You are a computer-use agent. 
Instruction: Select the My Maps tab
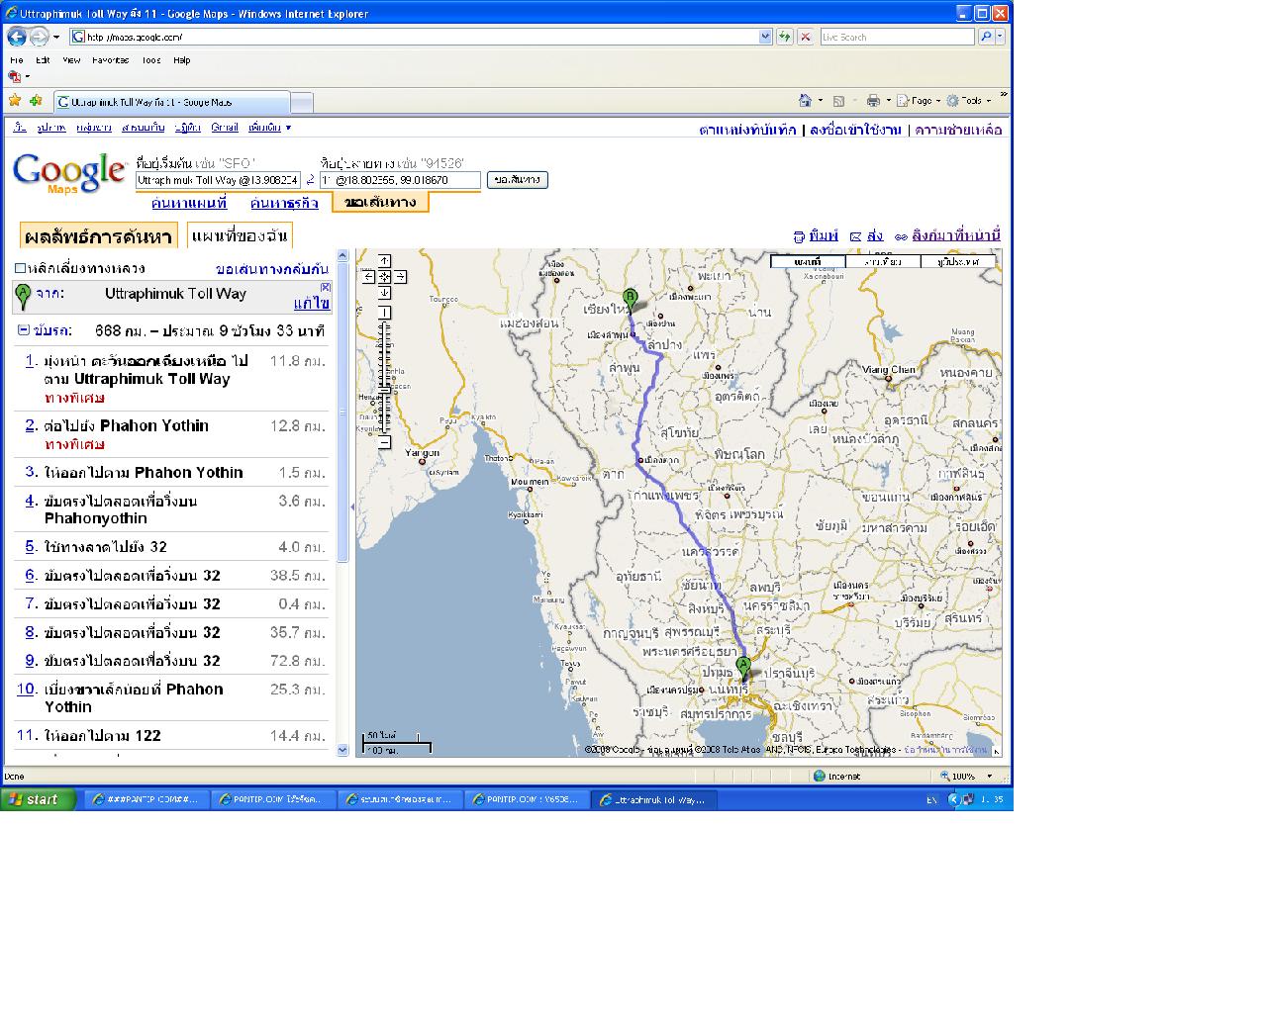[240, 235]
